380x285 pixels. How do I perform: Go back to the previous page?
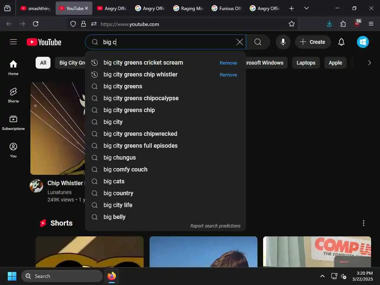click(x=9, y=24)
